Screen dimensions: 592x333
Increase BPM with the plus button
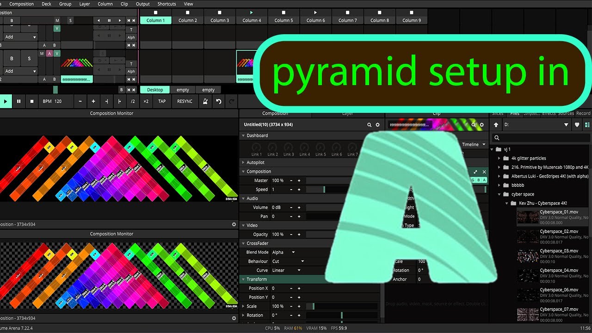click(x=93, y=101)
